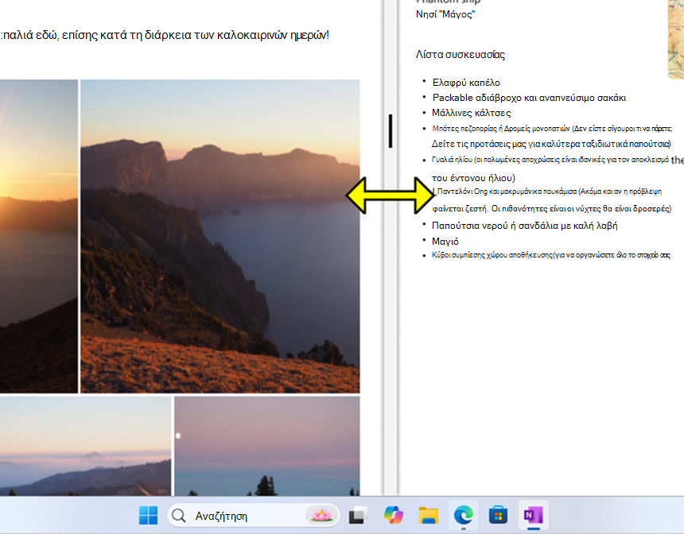Click the text Νησί "Μάγος"
Viewport: 684px width, 534px height.
click(x=445, y=14)
